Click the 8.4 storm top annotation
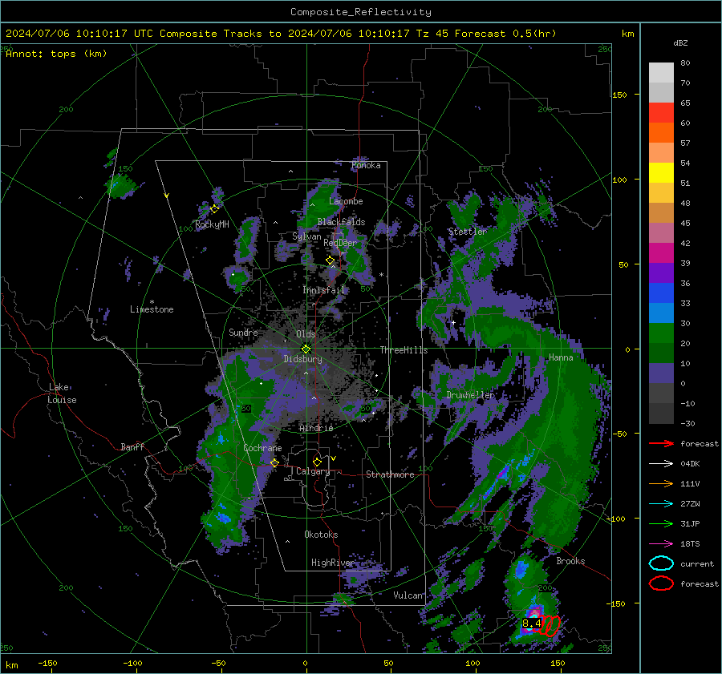Viewport: 722px width, 674px height. (531, 623)
